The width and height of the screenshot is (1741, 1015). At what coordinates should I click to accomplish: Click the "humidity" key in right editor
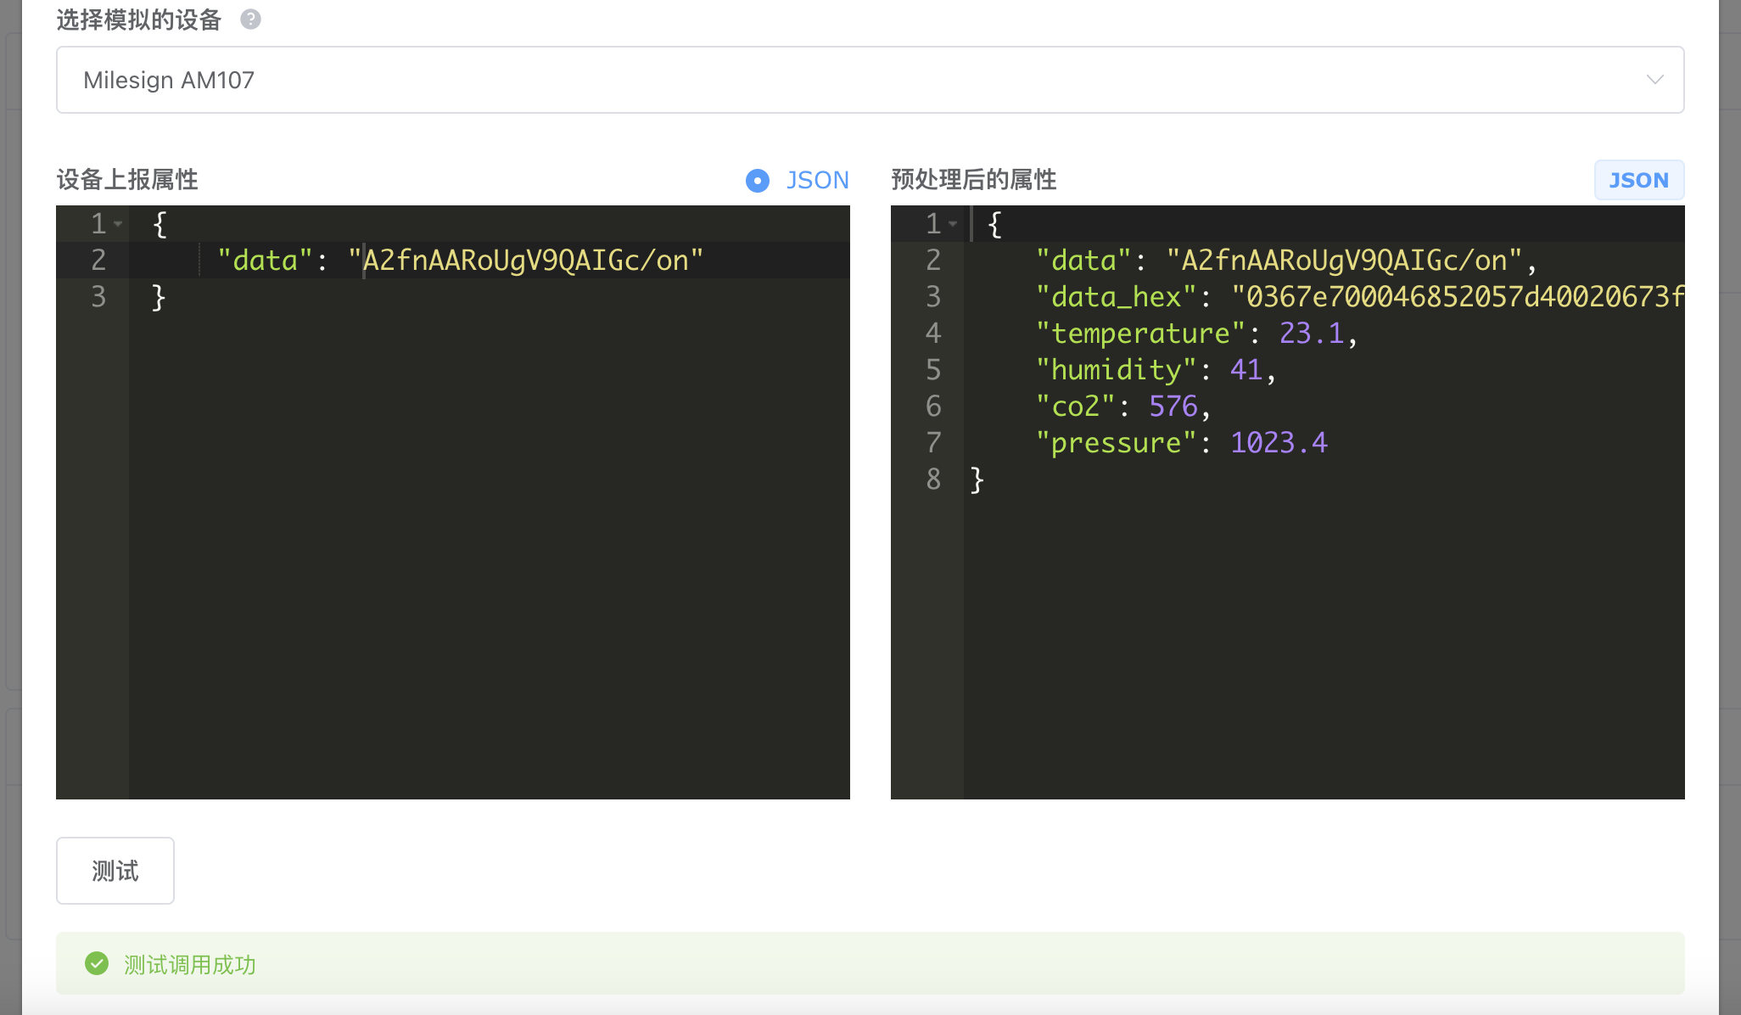click(1116, 369)
